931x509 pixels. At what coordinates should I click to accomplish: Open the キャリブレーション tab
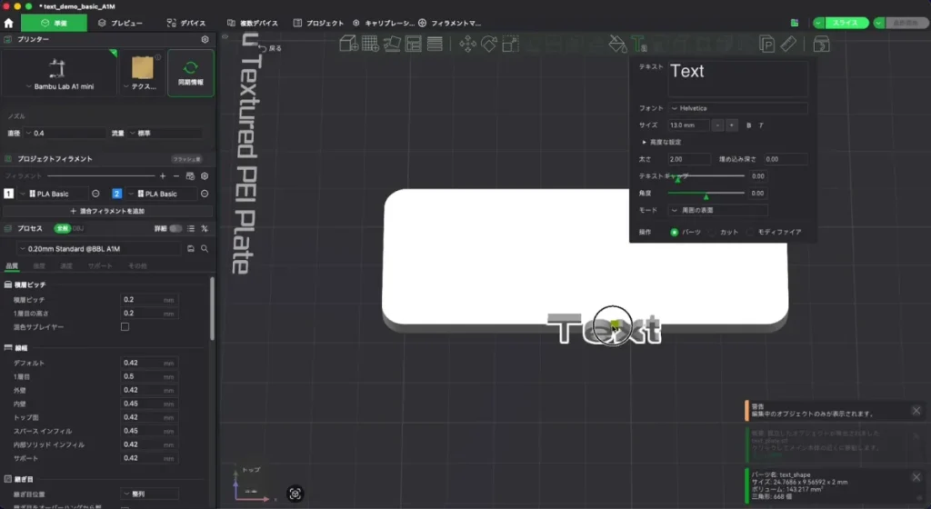pyautogui.click(x=384, y=23)
